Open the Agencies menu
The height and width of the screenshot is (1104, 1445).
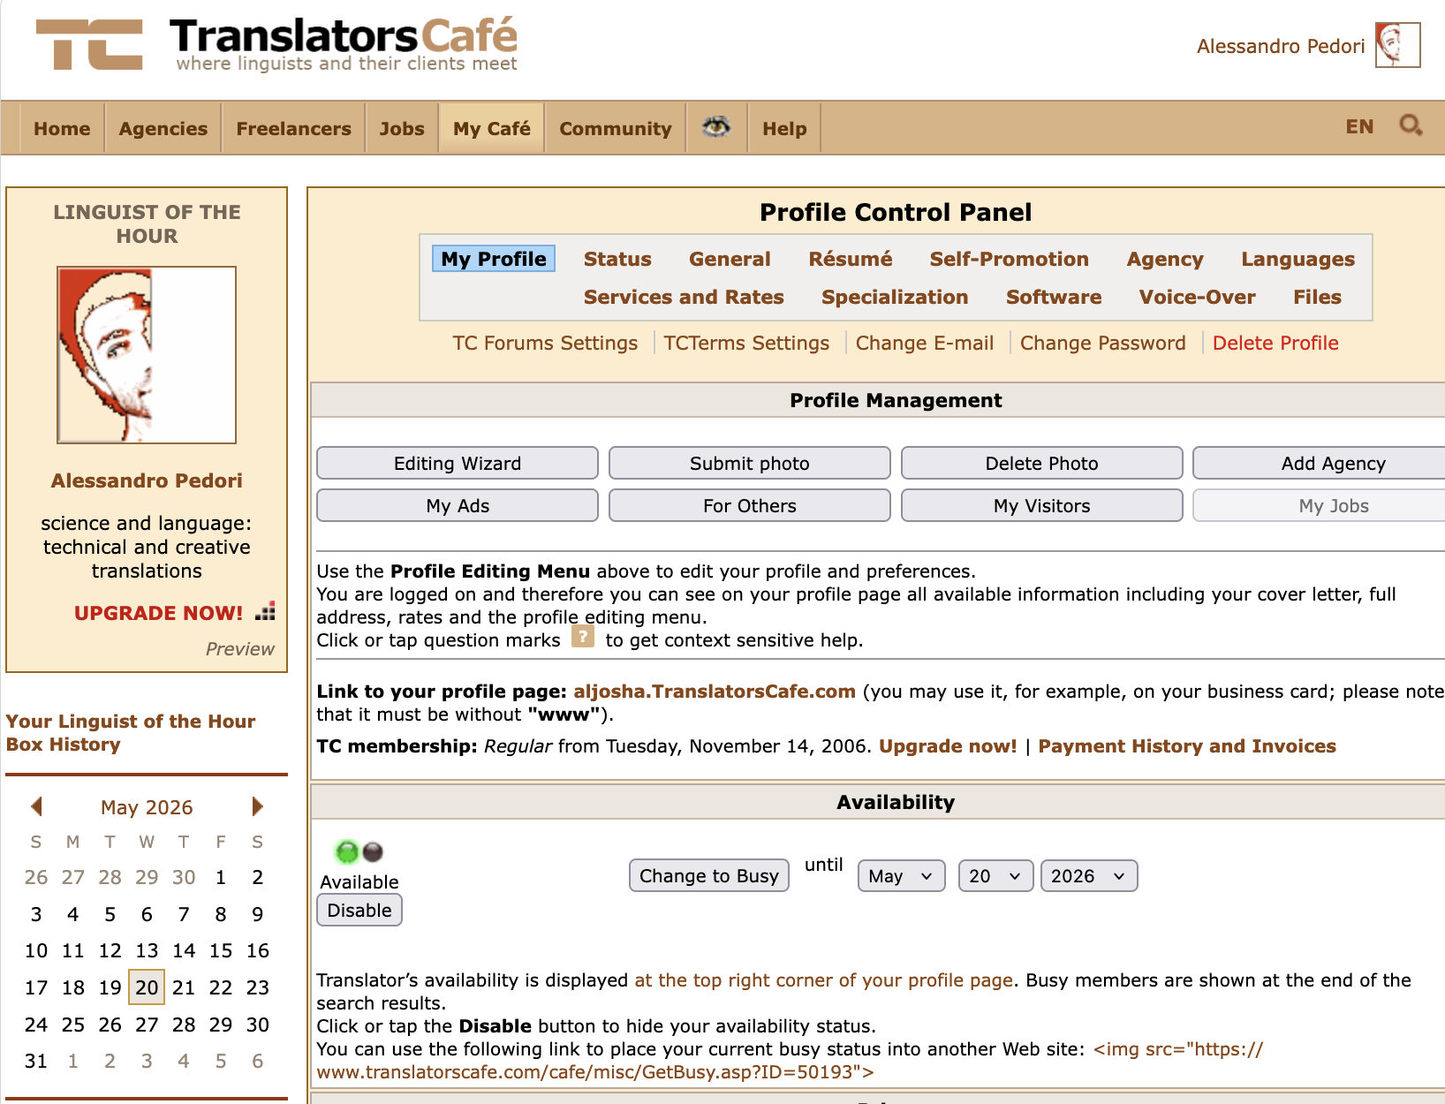[x=163, y=129]
